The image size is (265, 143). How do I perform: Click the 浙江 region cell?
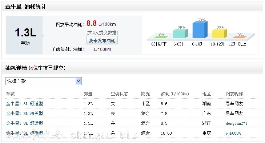(206, 123)
